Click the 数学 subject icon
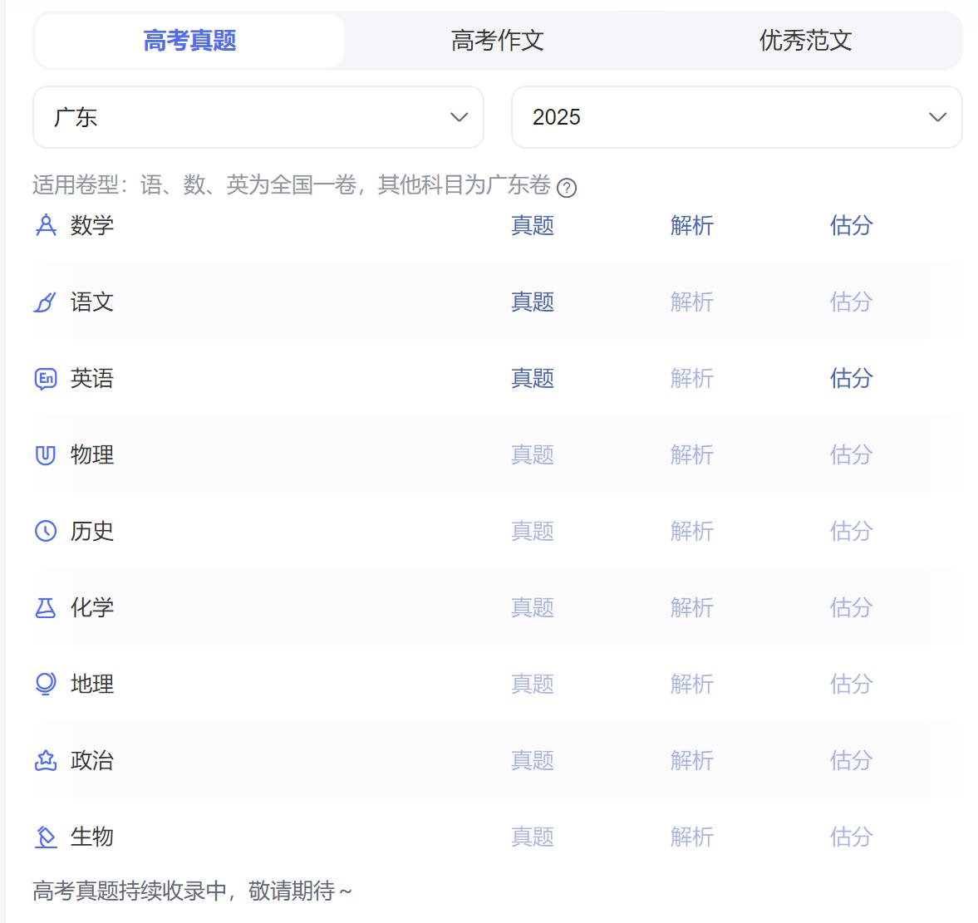This screenshot has width=978, height=923. (x=44, y=225)
